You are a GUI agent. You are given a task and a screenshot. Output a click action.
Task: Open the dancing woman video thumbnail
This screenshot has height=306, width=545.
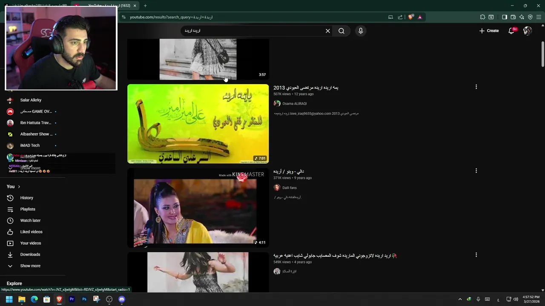(198, 272)
